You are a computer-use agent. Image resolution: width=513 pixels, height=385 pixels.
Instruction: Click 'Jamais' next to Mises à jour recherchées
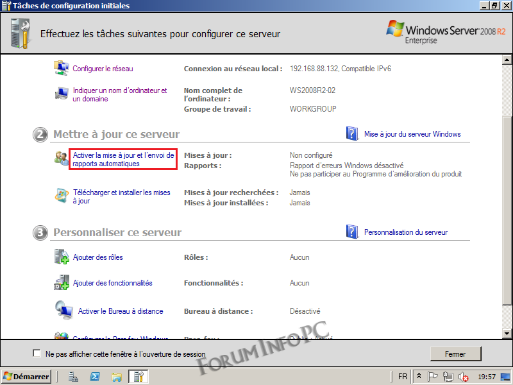pyautogui.click(x=299, y=193)
